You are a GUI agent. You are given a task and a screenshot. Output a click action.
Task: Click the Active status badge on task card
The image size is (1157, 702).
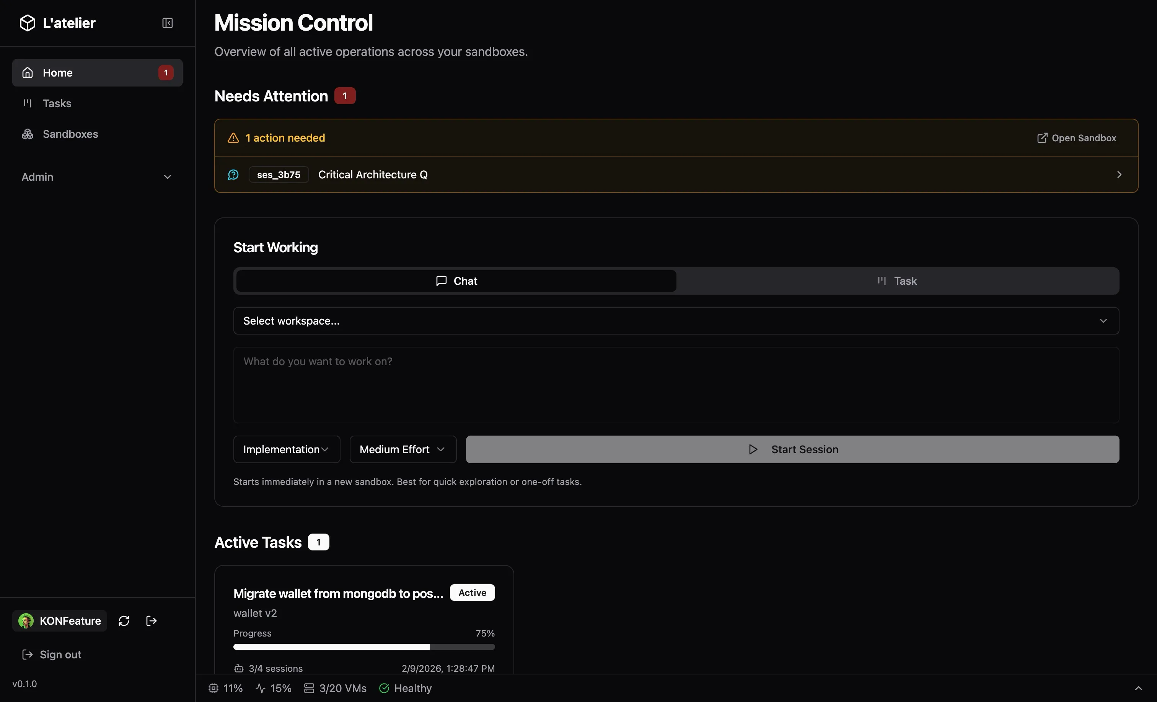(x=473, y=592)
